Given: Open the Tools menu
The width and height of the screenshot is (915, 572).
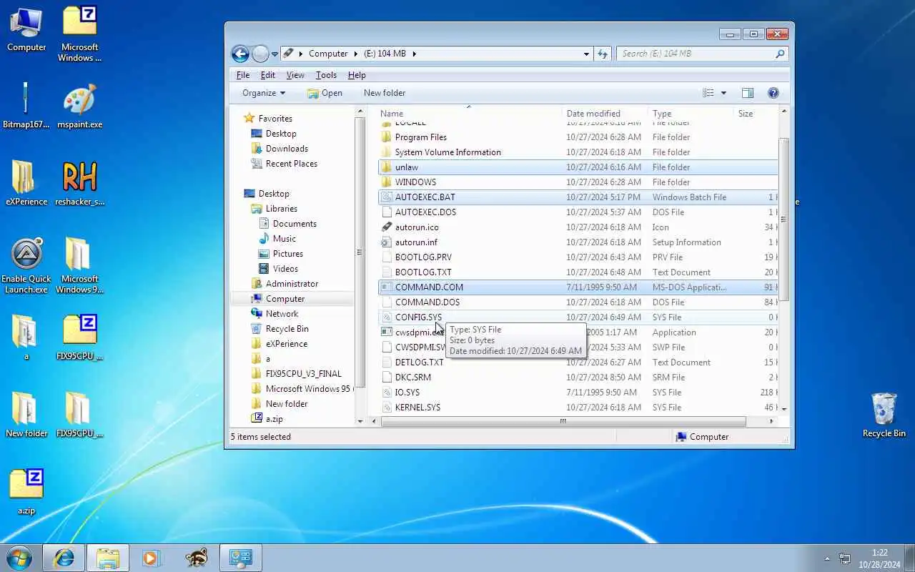Looking at the screenshot, I should point(326,75).
